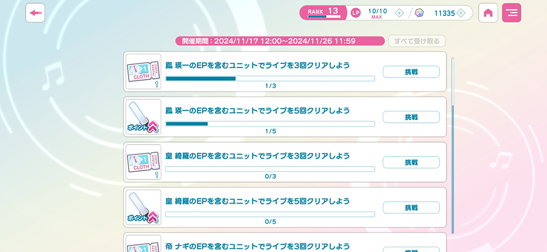Tap CLOTH ticket reward of 皇 綺羅 3回 mission
This screenshot has height=252, width=547.
[143, 162]
